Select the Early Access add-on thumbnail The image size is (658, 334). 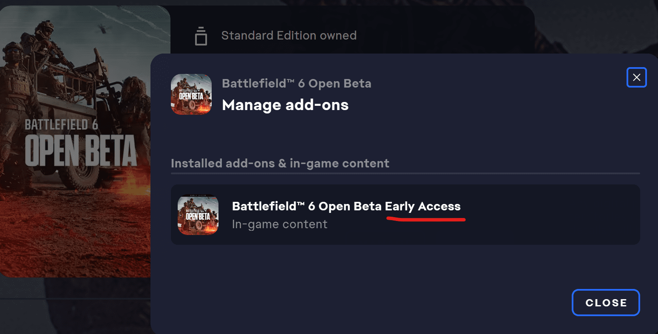tap(198, 215)
